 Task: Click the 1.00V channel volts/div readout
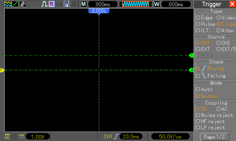pos(38,137)
